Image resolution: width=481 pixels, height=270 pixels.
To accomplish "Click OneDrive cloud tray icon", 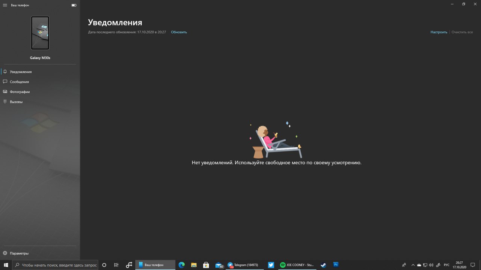I will 419,265.
